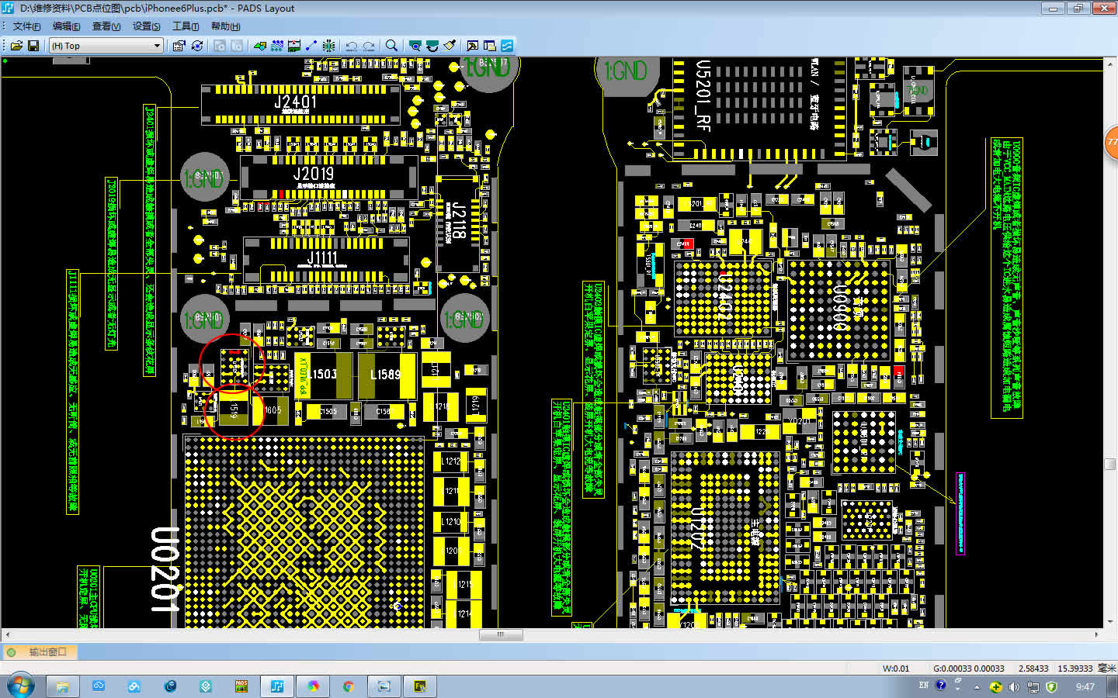Click the blue router link toolbar icon
Viewport: 1118px width, 698px height.
[507, 46]
